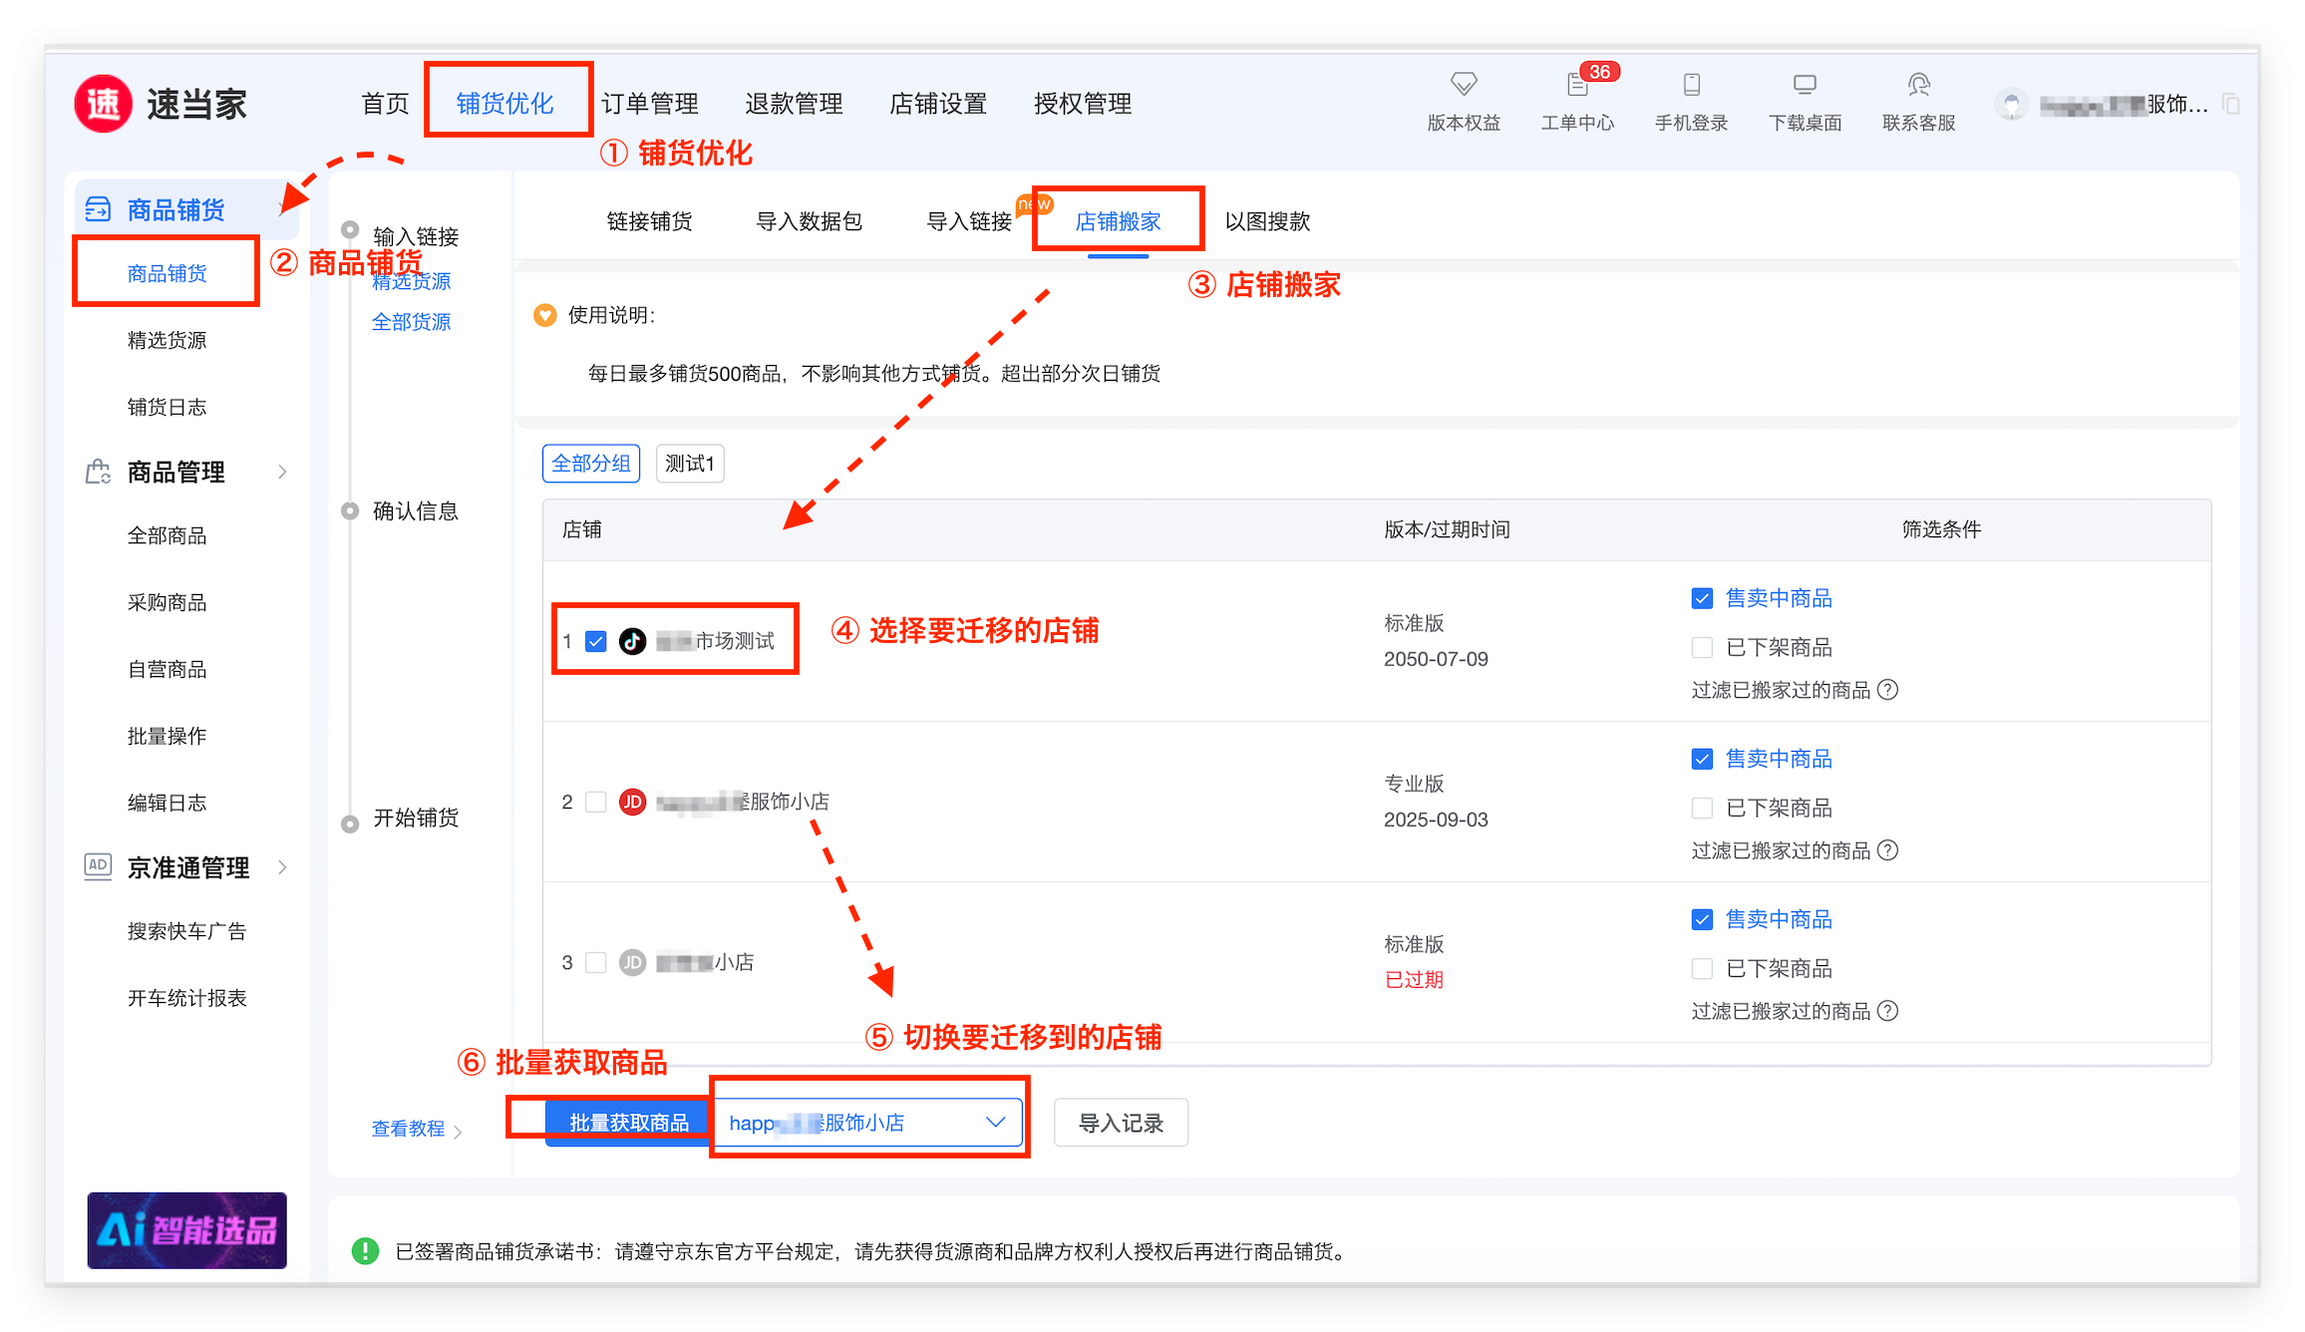The width and height of the screenshot is (2305, 1332).
Task: Check 已下架商品 for shop row 2
Action: pos(1702,808)
